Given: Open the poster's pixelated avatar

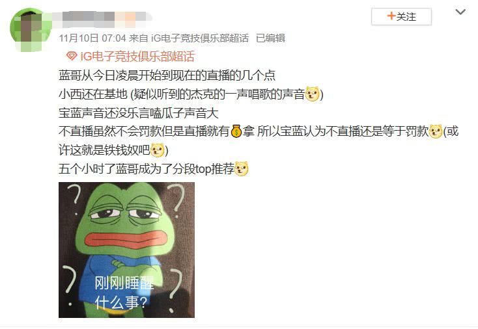Looking at the screenshot, I should pos(31,29).
